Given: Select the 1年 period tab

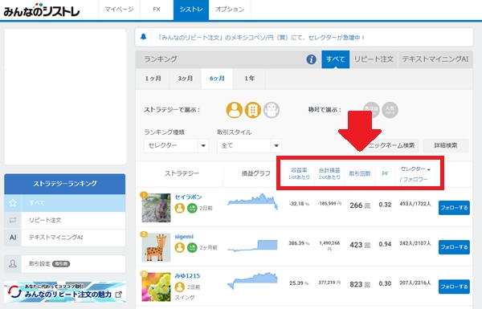Looking at the screenshot, I should (249, 79).
